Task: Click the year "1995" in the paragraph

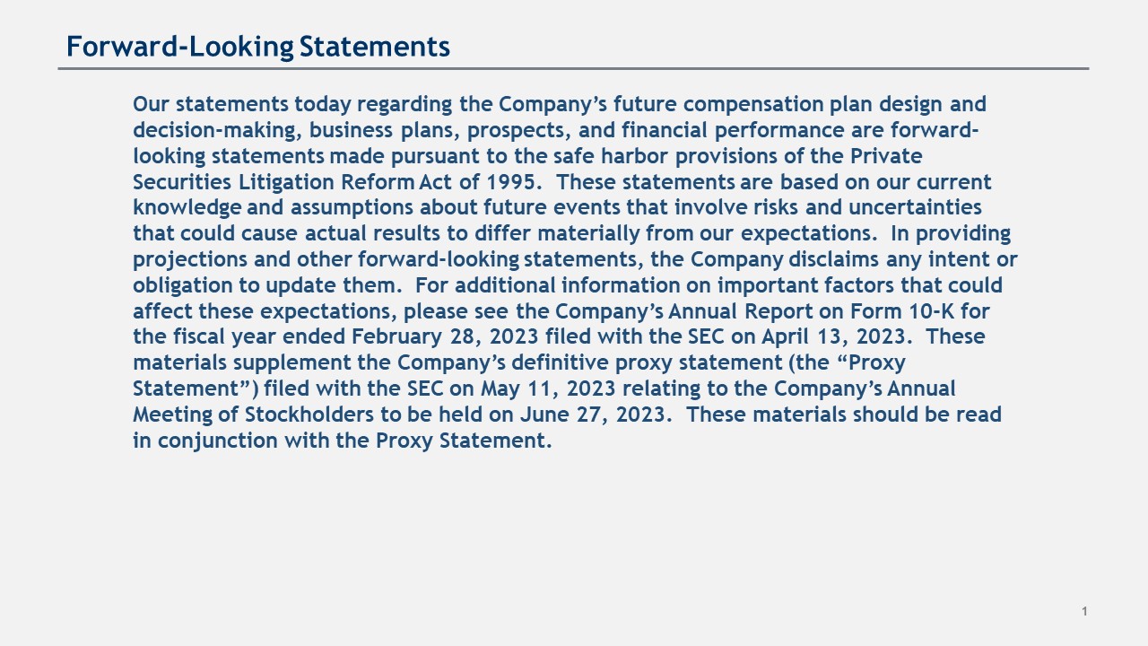Action: coord(514,182)
